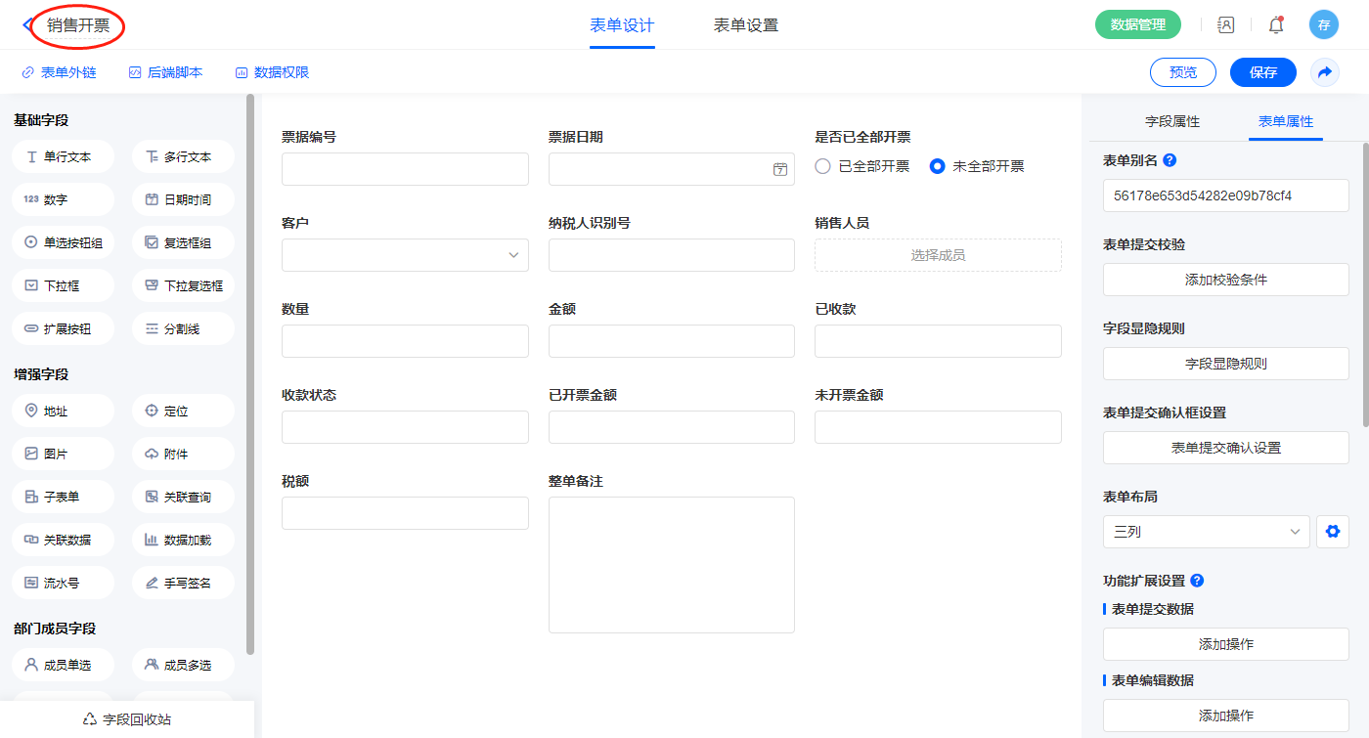
Task: Select the 已全部开票 radio option
Action: pyautogui.click(x=823, y=166)
